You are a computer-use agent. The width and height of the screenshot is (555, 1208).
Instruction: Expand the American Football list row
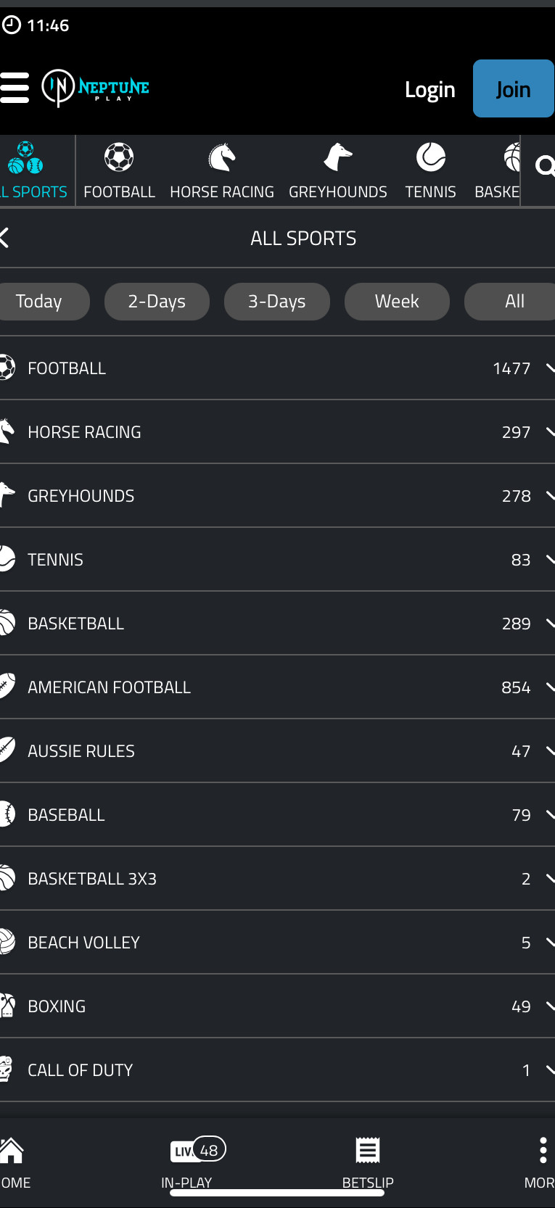[277, 687]
